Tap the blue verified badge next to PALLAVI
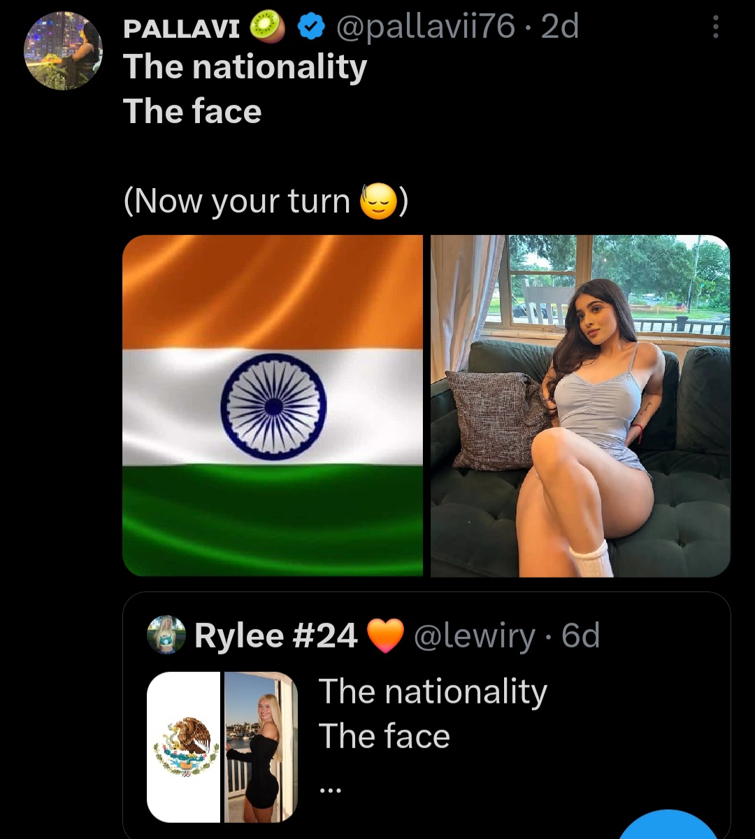755x839 pixels. coord(311,27)
